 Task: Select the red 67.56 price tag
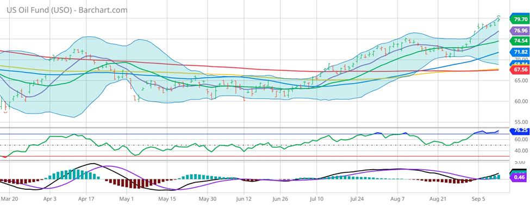519,70
